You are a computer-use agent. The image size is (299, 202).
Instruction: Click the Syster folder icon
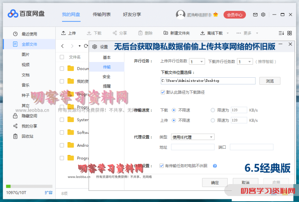[71, 120]
